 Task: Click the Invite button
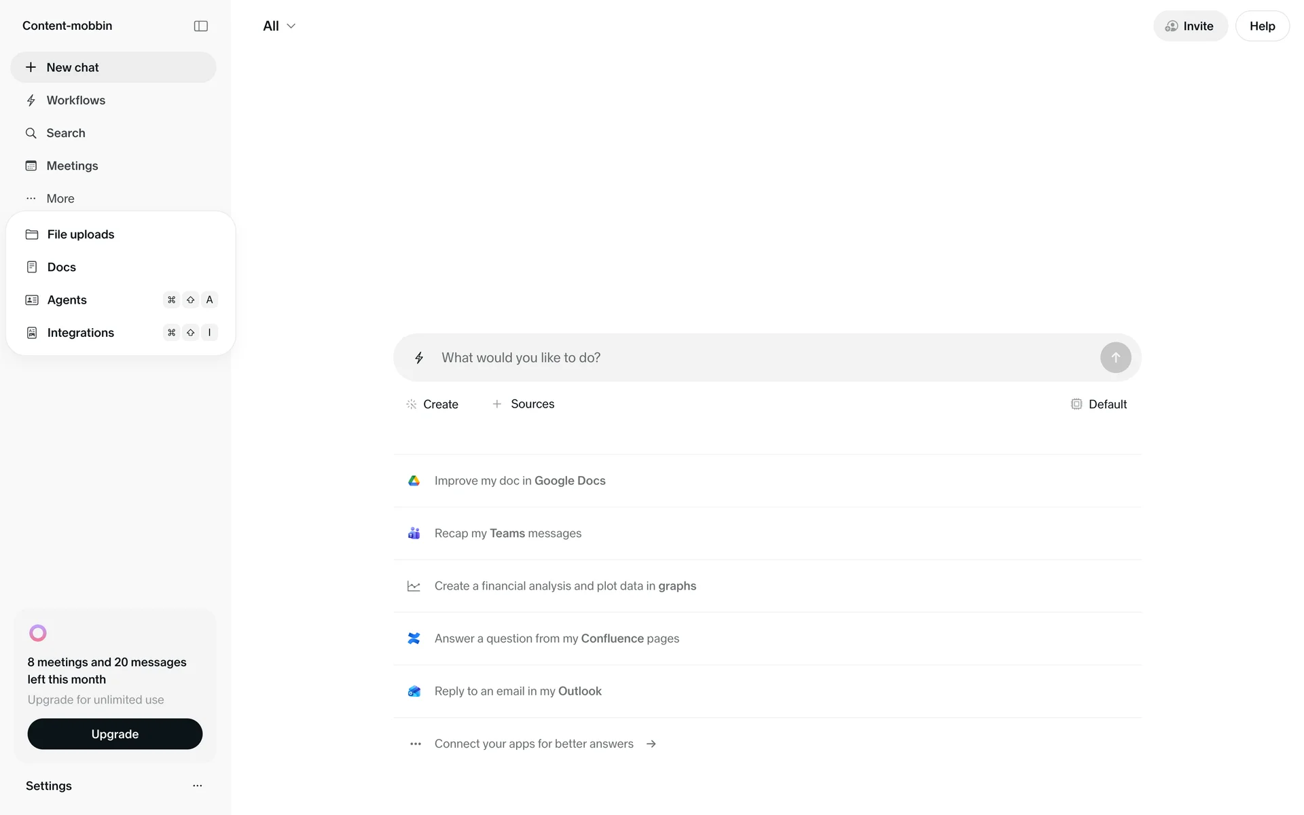(x=1190, y=26)
